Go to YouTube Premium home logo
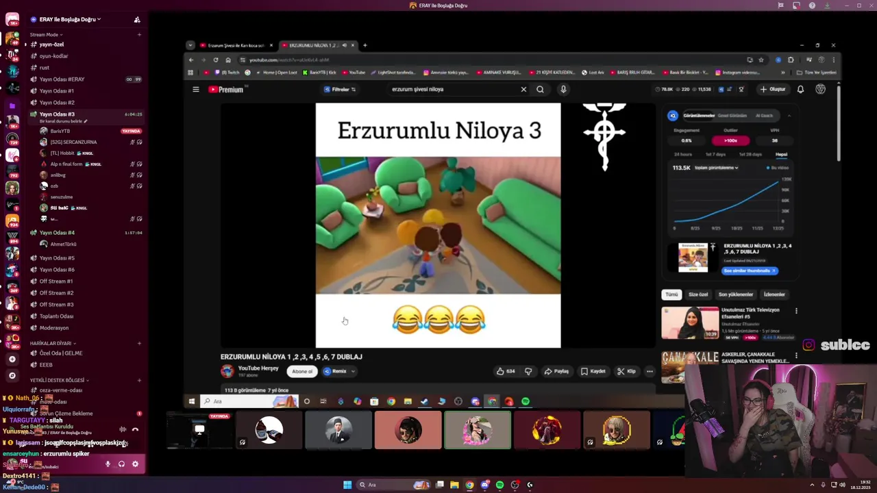Image resolution: width=877 pixels, height=493 pixels. point(225,89)
